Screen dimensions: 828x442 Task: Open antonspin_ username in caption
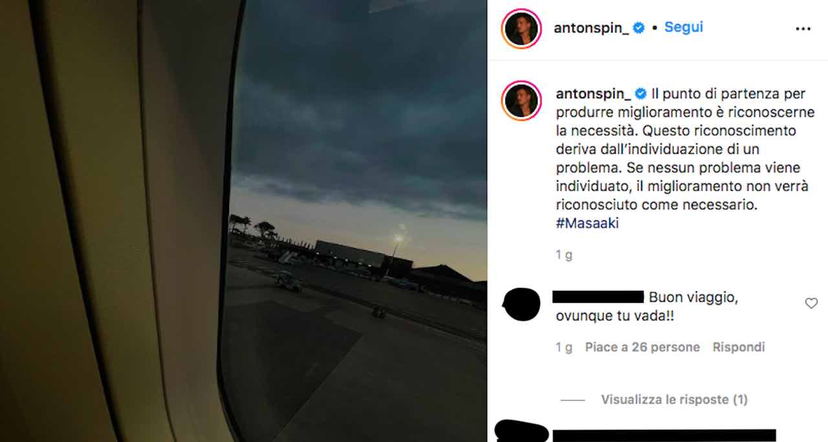pos(593,94)
